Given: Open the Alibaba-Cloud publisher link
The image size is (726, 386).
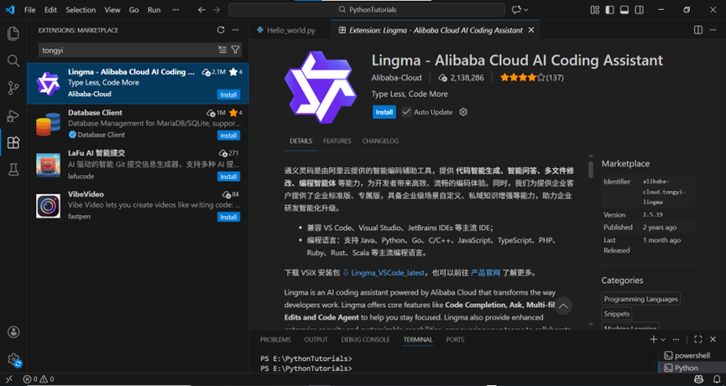Looking at the screenshot, I should point(397,78).
